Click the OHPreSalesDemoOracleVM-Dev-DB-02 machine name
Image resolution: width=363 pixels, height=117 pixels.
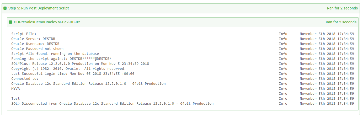[47, 22]
